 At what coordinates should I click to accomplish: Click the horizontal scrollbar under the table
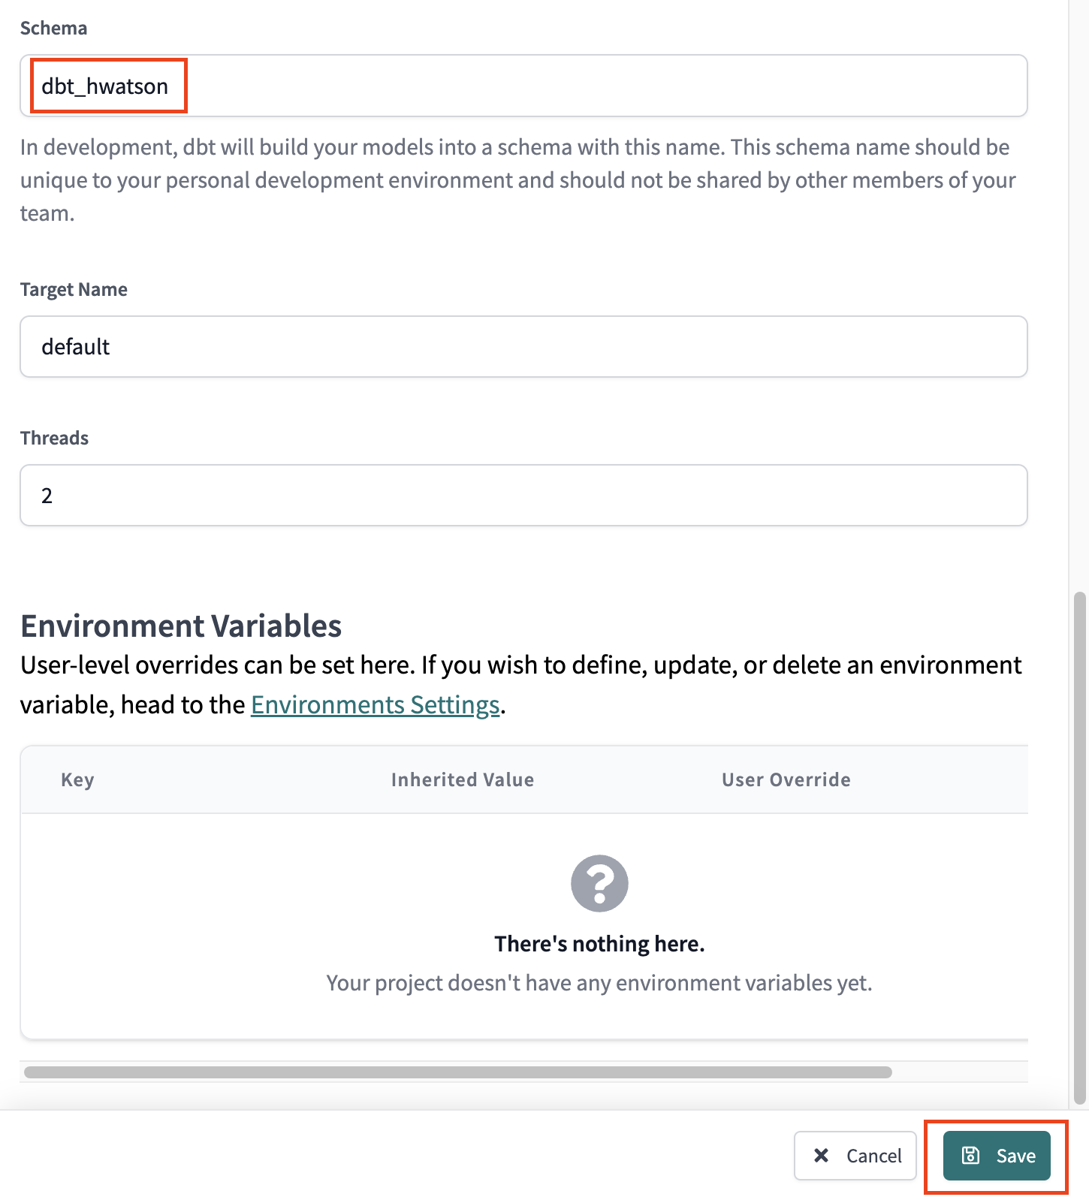tap(458, 1072)
